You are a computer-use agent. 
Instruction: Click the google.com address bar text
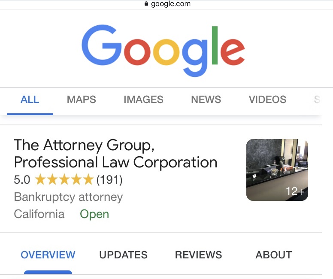[171, 3]
